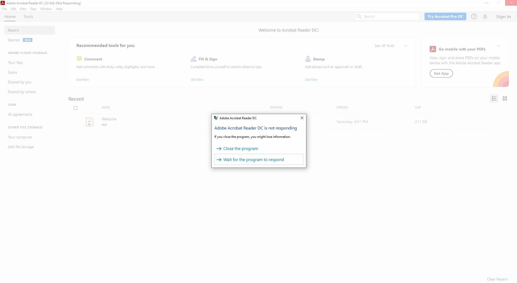Screen dimensions: 517x283
Task: Click See All Tools button
Action: click(384, 46)
